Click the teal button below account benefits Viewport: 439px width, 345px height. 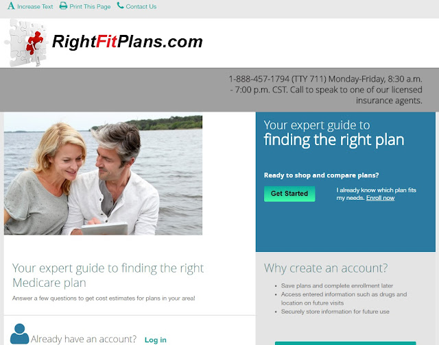pos(346,344)
